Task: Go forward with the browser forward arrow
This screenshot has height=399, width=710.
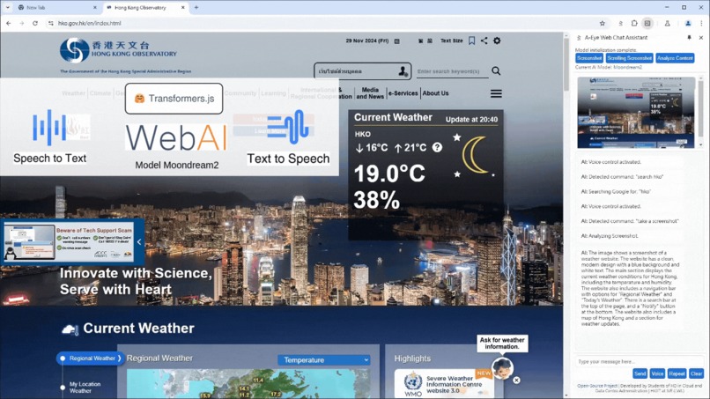Action: click(x=22, y=23)
